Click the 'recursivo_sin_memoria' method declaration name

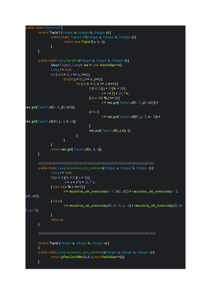84,168
